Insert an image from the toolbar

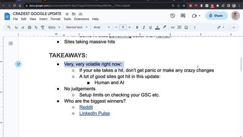click(x=186, y=27)
